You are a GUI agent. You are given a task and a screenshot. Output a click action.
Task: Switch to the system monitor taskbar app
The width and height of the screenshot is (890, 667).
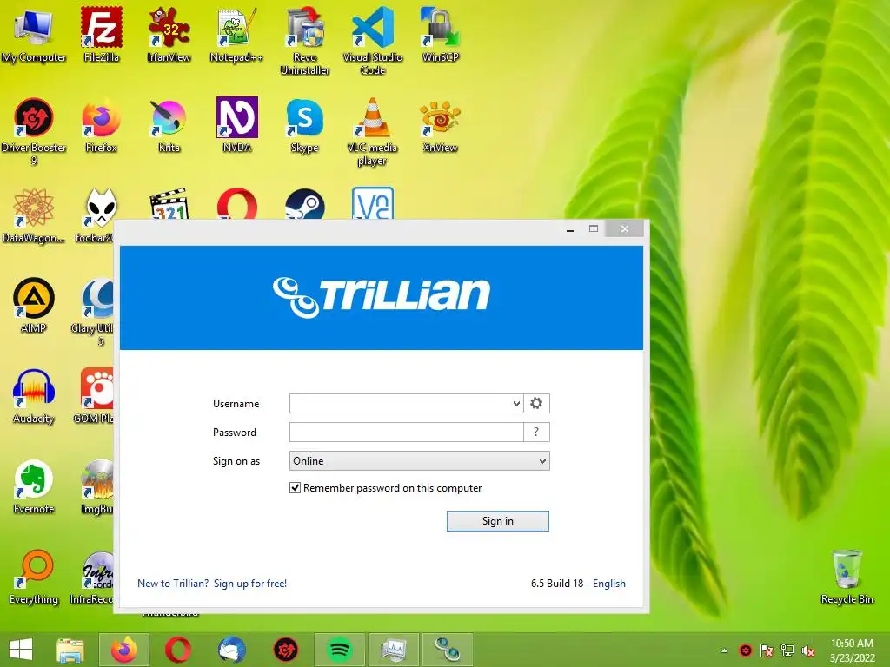click(x=394, y=650)
